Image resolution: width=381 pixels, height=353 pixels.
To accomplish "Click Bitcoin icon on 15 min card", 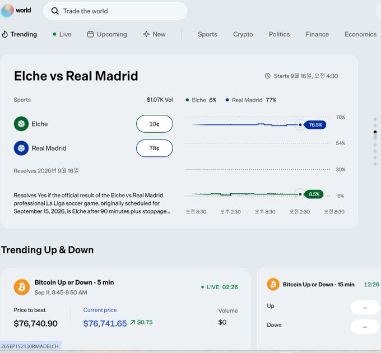I will click(273, 284).
